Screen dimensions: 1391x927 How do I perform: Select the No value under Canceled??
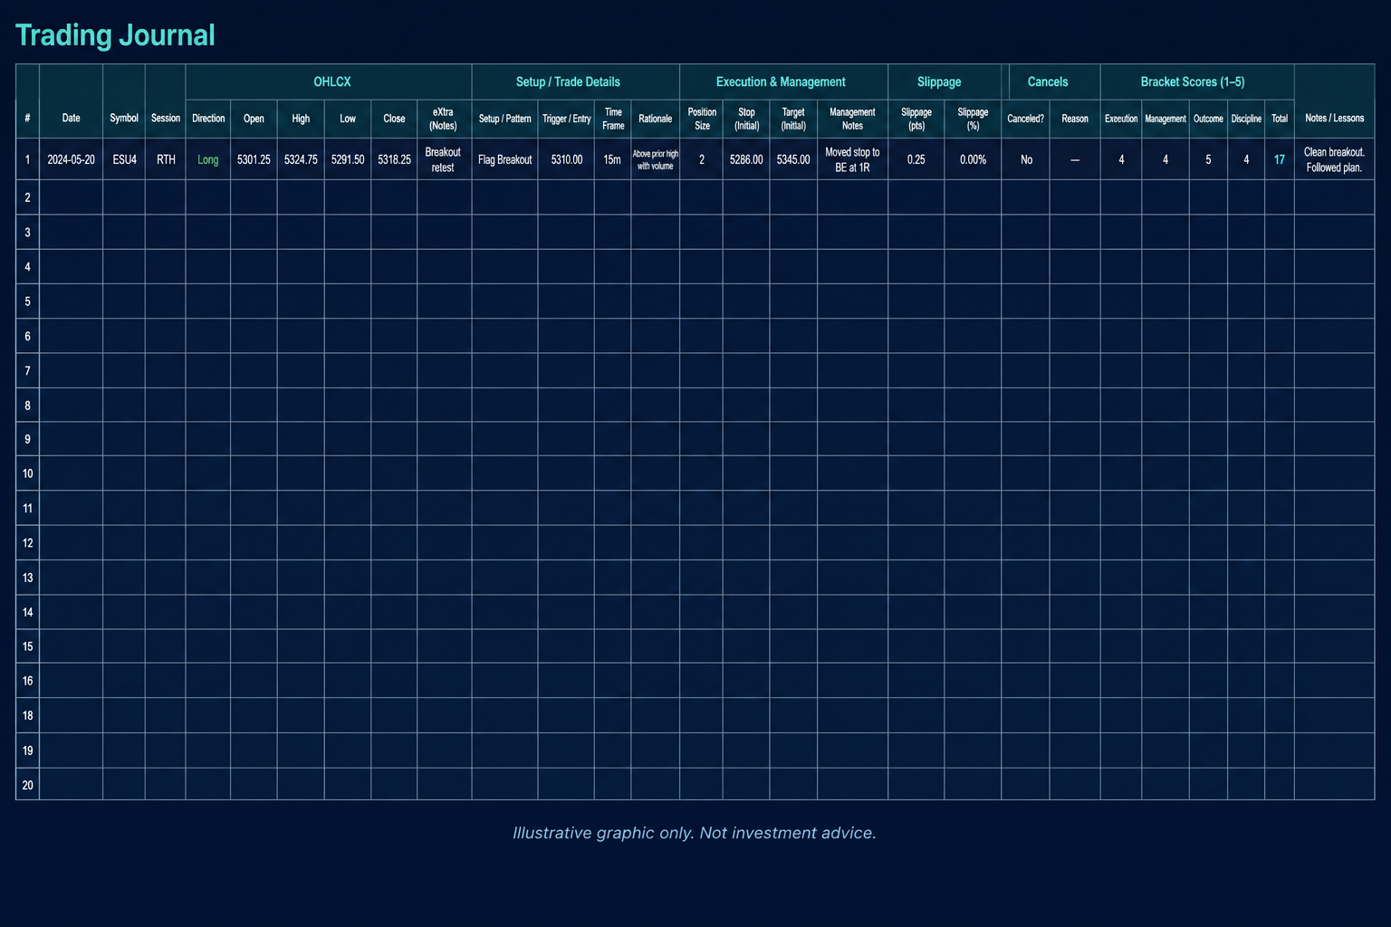click(x=1026, y=159)
